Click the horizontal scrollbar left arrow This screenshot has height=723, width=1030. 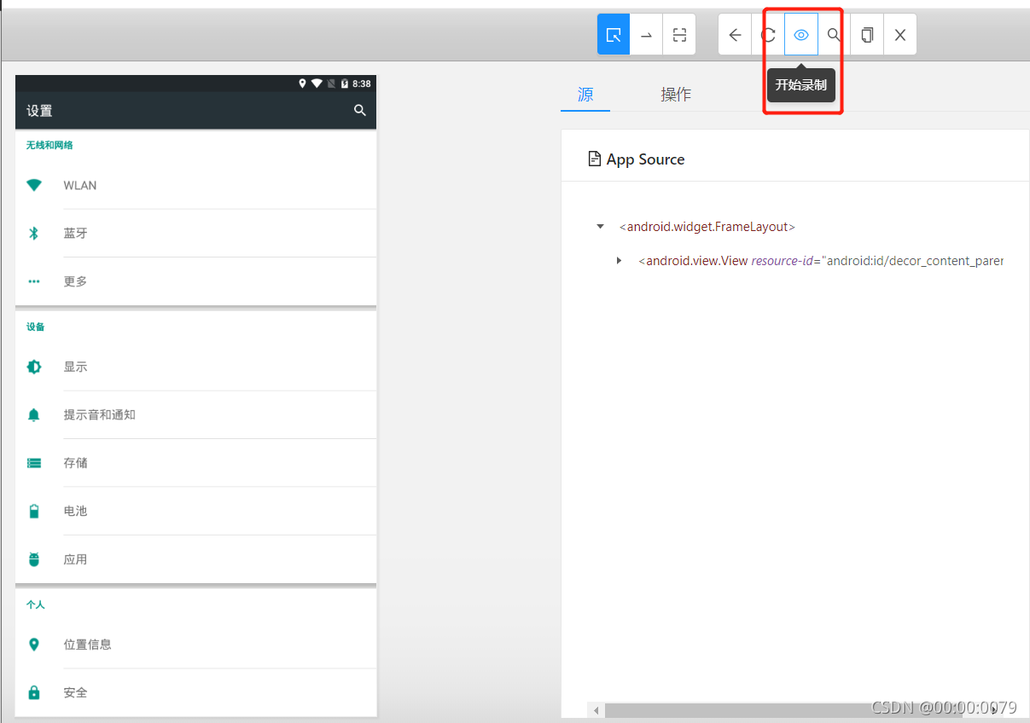pyautogui.click(x=596, y=710)
